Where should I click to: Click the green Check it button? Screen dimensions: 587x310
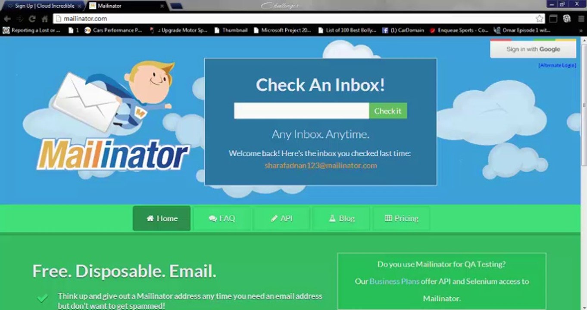[x=388, y=111]
